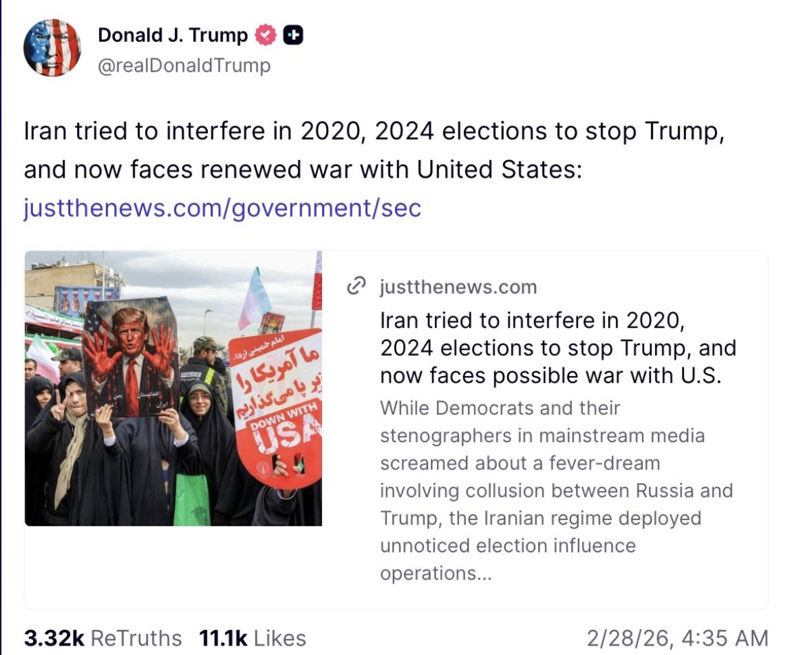Click the gray article description text
This screenshot has height=655, width=790.
coord(556,490)
